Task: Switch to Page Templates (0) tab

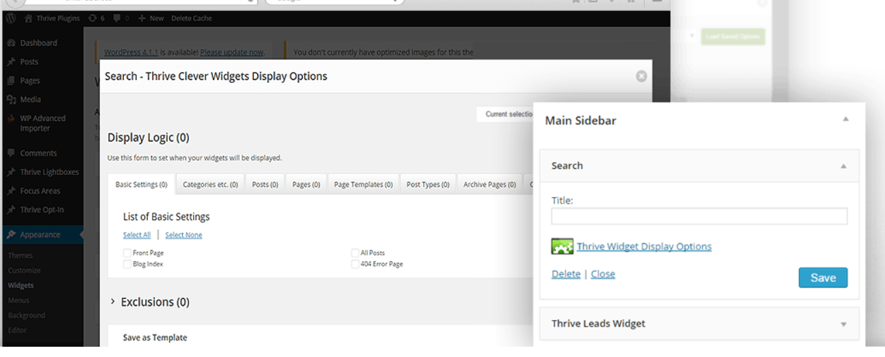Action: [363, 185]
